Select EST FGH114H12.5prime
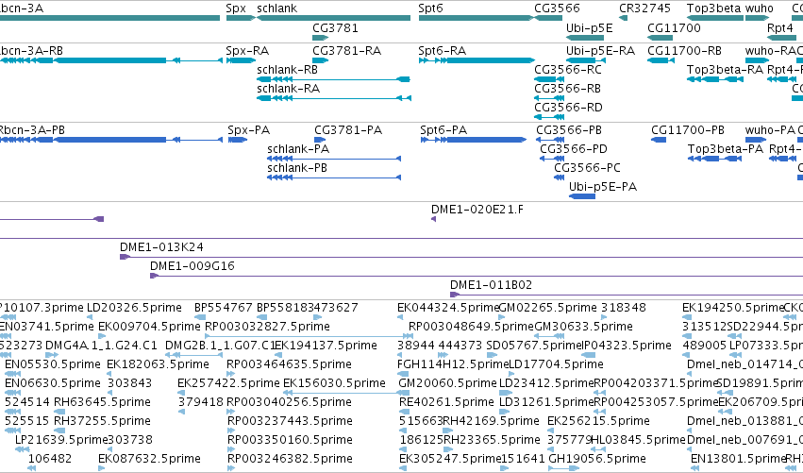Image resolution: width=803 pixels, height=473 pixels. [453, 364]
